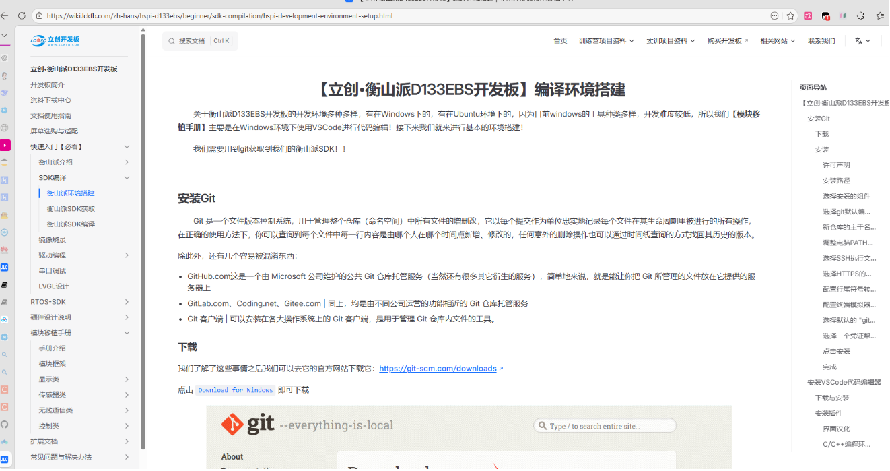
Task: Open 手册介绍 in the sidebar
Action: click(x=53, y=348)
